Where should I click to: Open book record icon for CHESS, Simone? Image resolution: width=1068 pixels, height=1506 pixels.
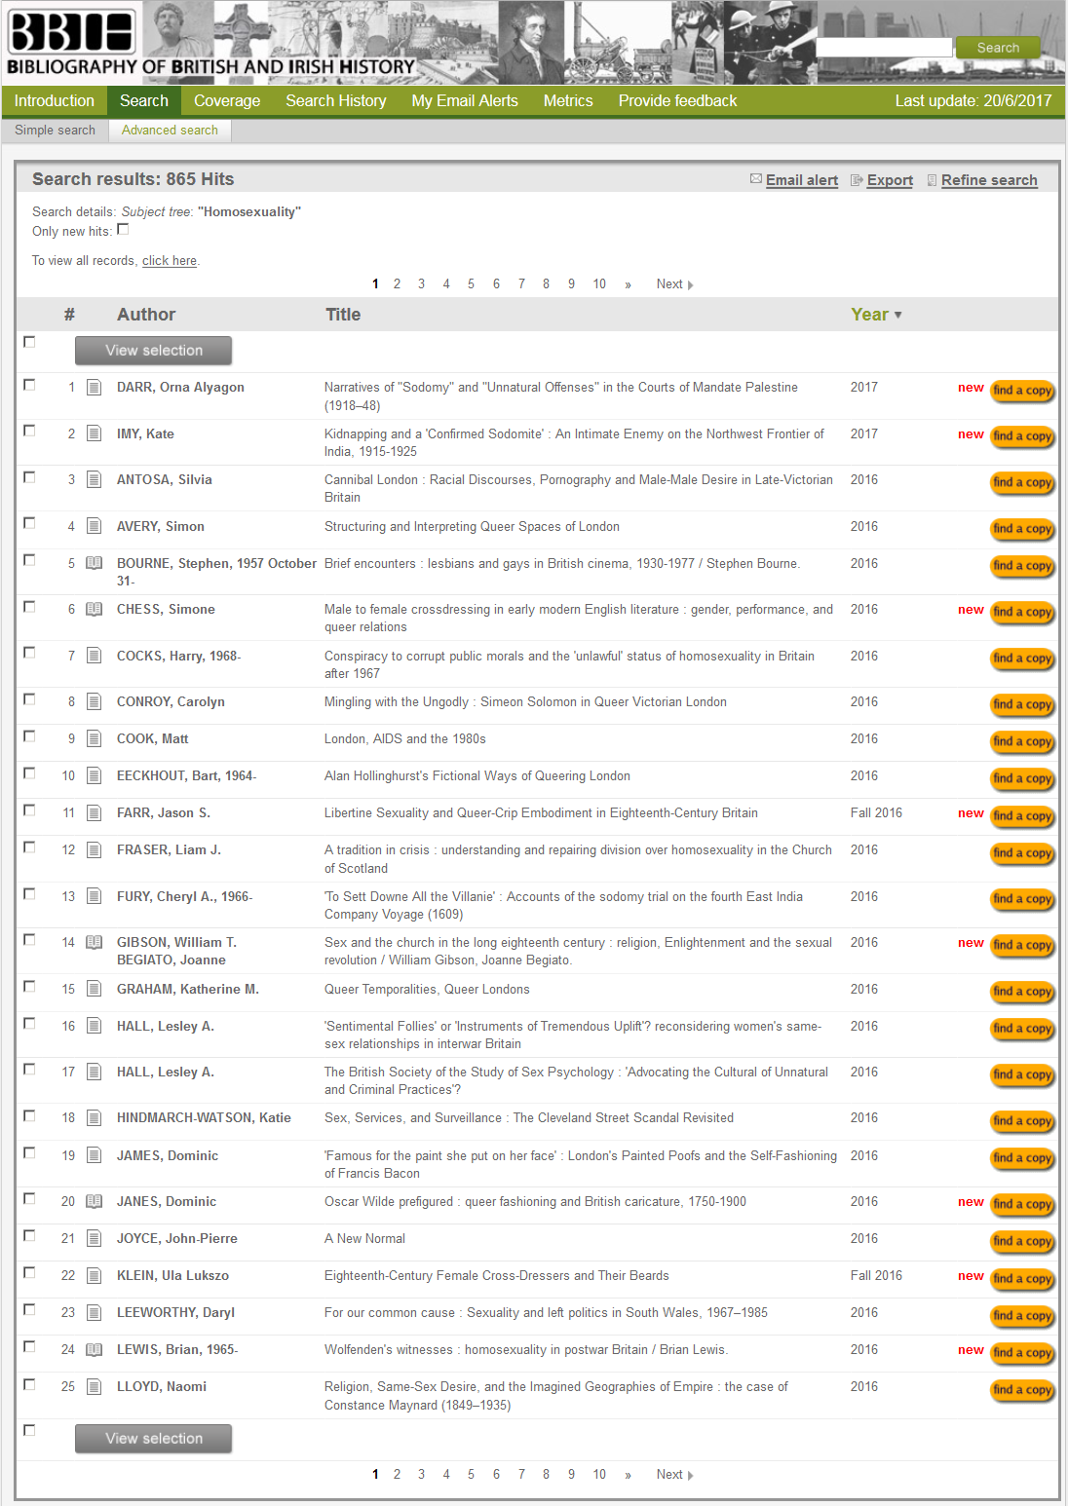[95, 610]
